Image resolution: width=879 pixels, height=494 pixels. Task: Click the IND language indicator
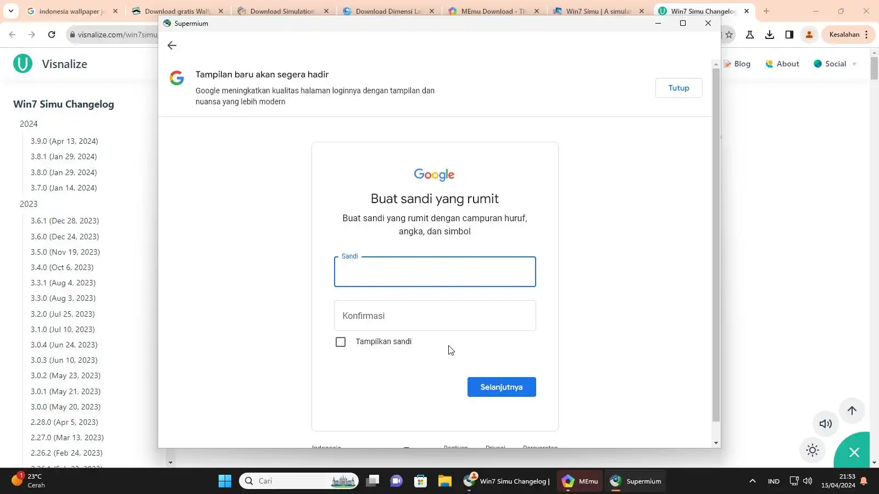pyautogui.click(x=774, y=481)
